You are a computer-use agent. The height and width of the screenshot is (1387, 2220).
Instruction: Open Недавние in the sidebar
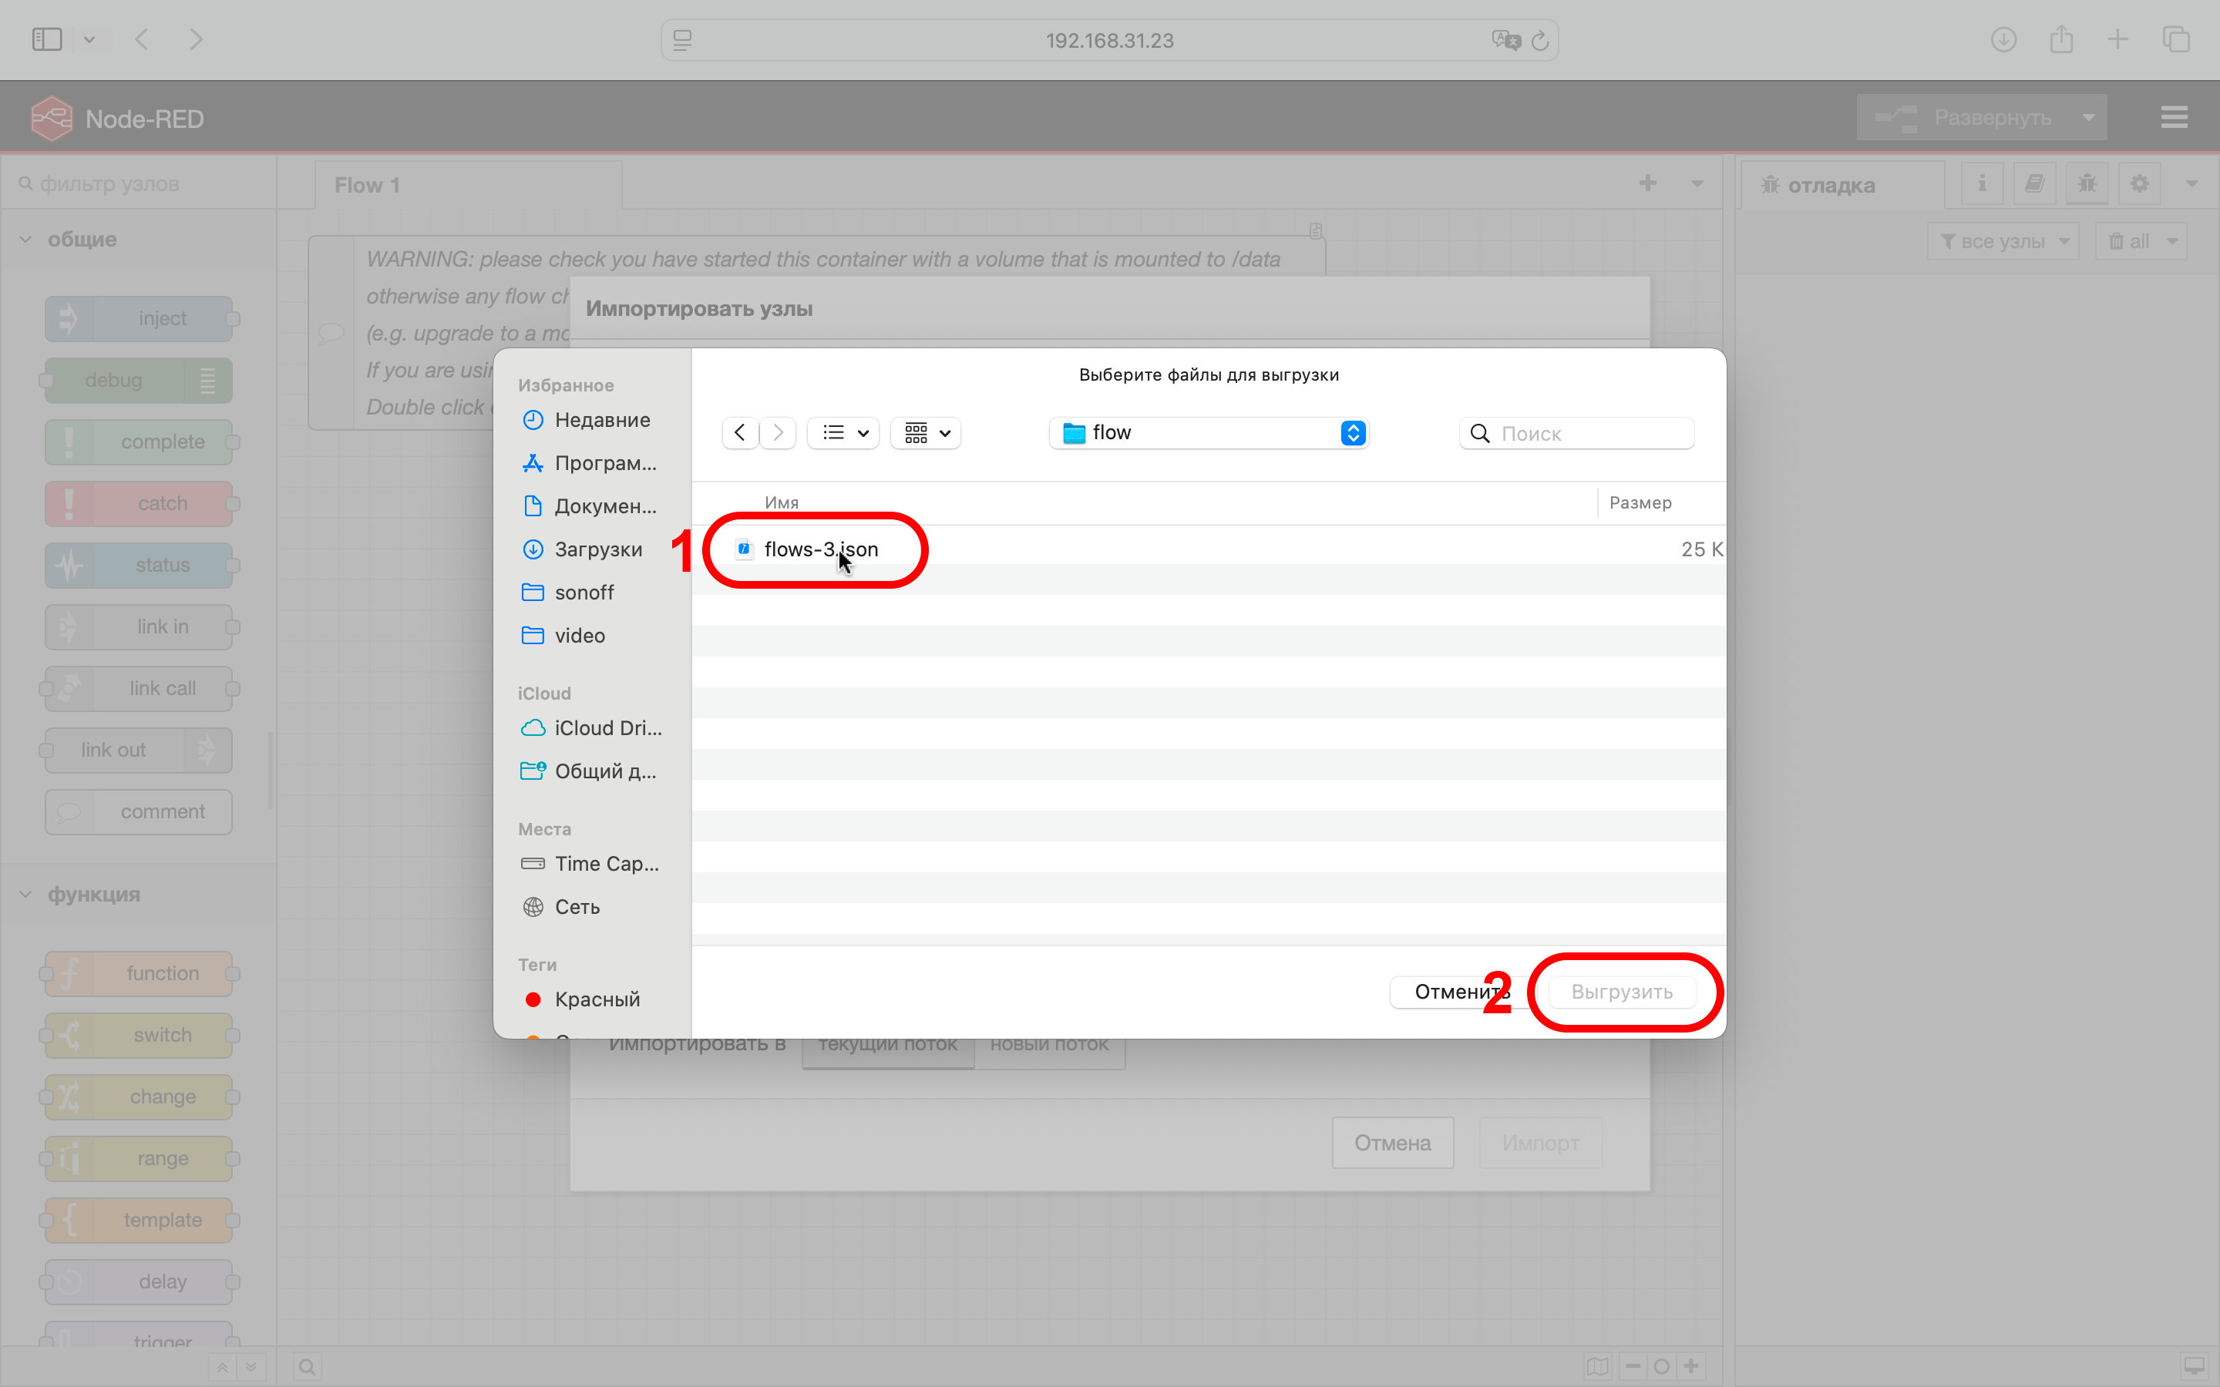click(602, 420)
